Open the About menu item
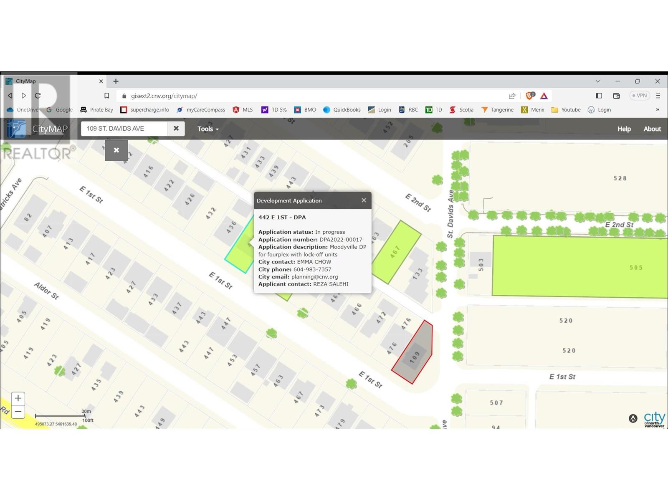Image resolution: width=668 pixels, height=501 pixels. (x=652, y=129)
